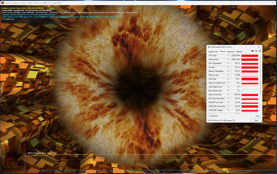This screenshot has height=174, width=277.
Task: Open the NVIDIA GeForce RTX 4060 GPU selector
Action: coord(223,120)
